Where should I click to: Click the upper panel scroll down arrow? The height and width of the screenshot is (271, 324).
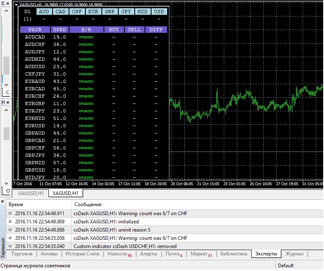tap(7, 85)
